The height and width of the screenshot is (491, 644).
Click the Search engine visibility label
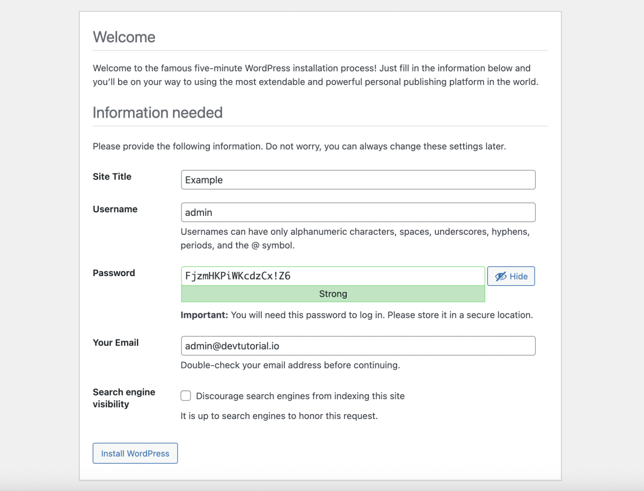point(123,398)
